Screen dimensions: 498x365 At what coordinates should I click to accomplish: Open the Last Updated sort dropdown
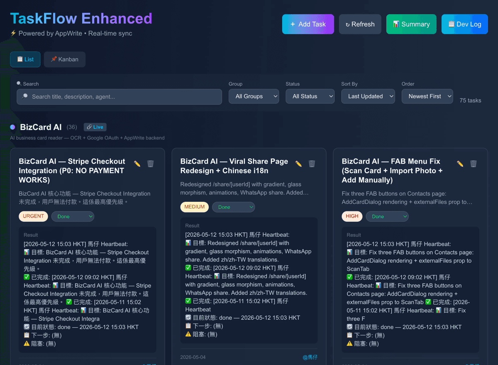pos(368,96)
